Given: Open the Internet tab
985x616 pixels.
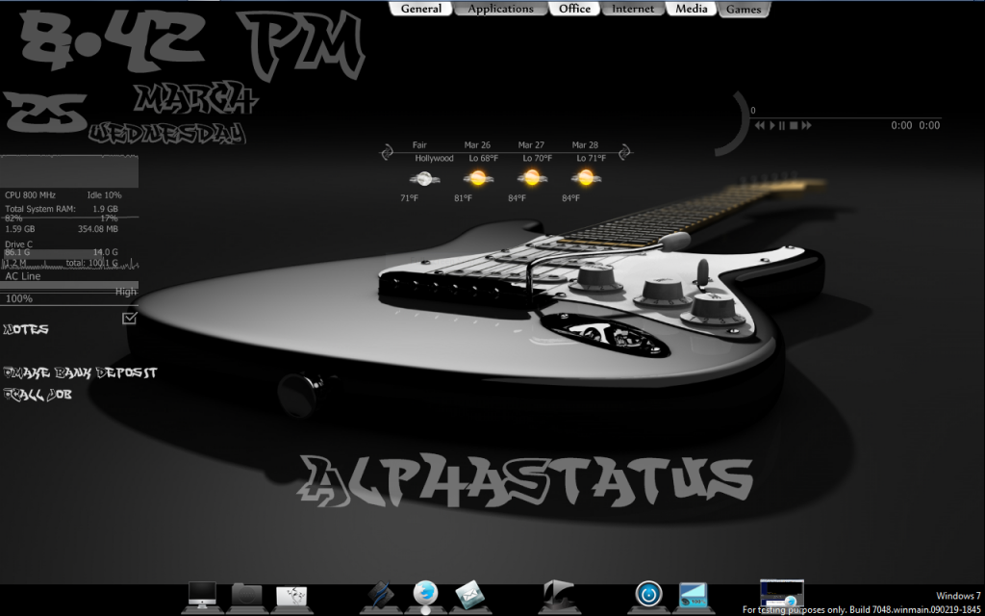Looking at the screenshot, I should pyautogui.click(x=634, y=9).
